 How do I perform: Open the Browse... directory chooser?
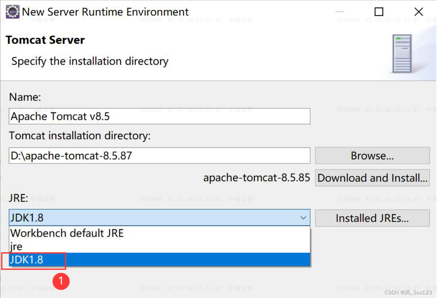pyautogui.click(x=372, y=156)
